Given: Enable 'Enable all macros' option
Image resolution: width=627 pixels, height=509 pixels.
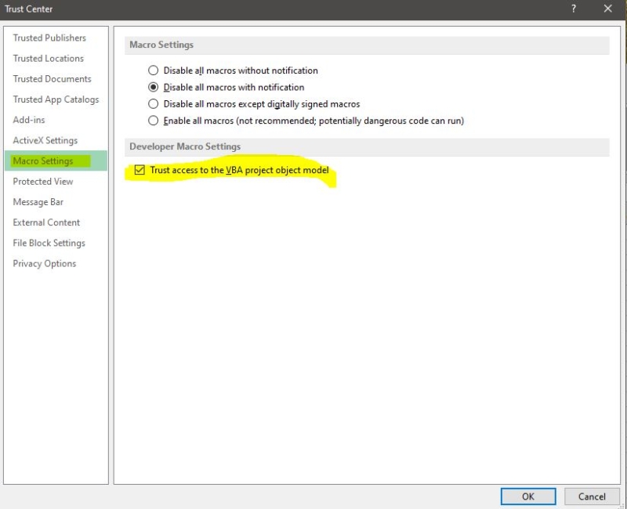Looking at the screenshot, I should (x=153, y=120).
